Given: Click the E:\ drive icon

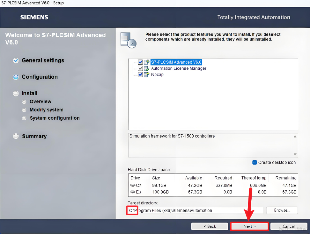Looking at the screenshot, I should pos(132,192).
